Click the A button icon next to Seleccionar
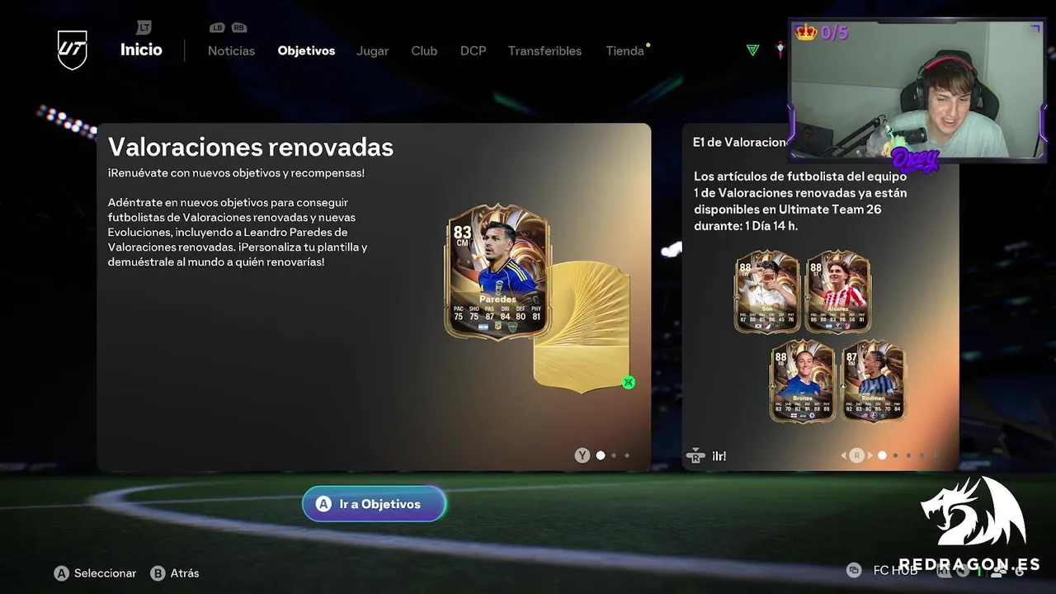1056x594 pixels. click(x=61, y=573)
